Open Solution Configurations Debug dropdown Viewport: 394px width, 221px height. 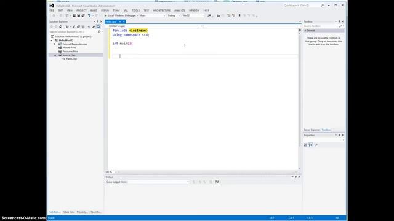pos(174,15)
